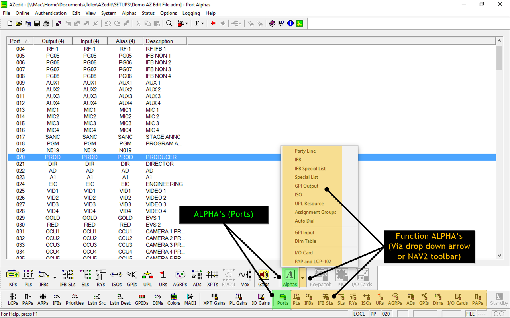510x318 pixels.
Task: Click the context help question-arrow icon
Action: [x=281, y=23]
